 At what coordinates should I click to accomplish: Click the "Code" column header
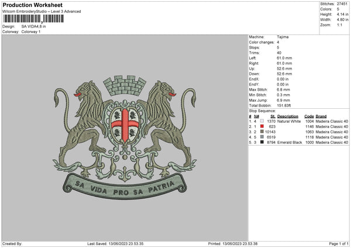point(309,116)
